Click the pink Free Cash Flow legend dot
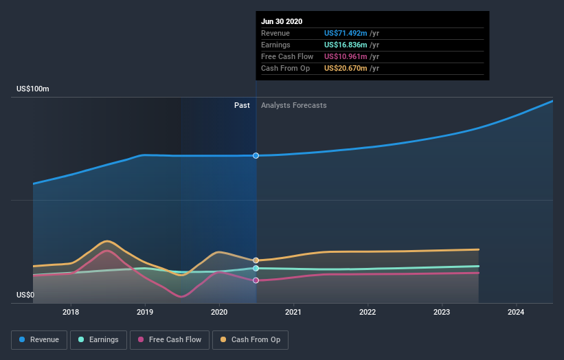 tap(141, 339)
